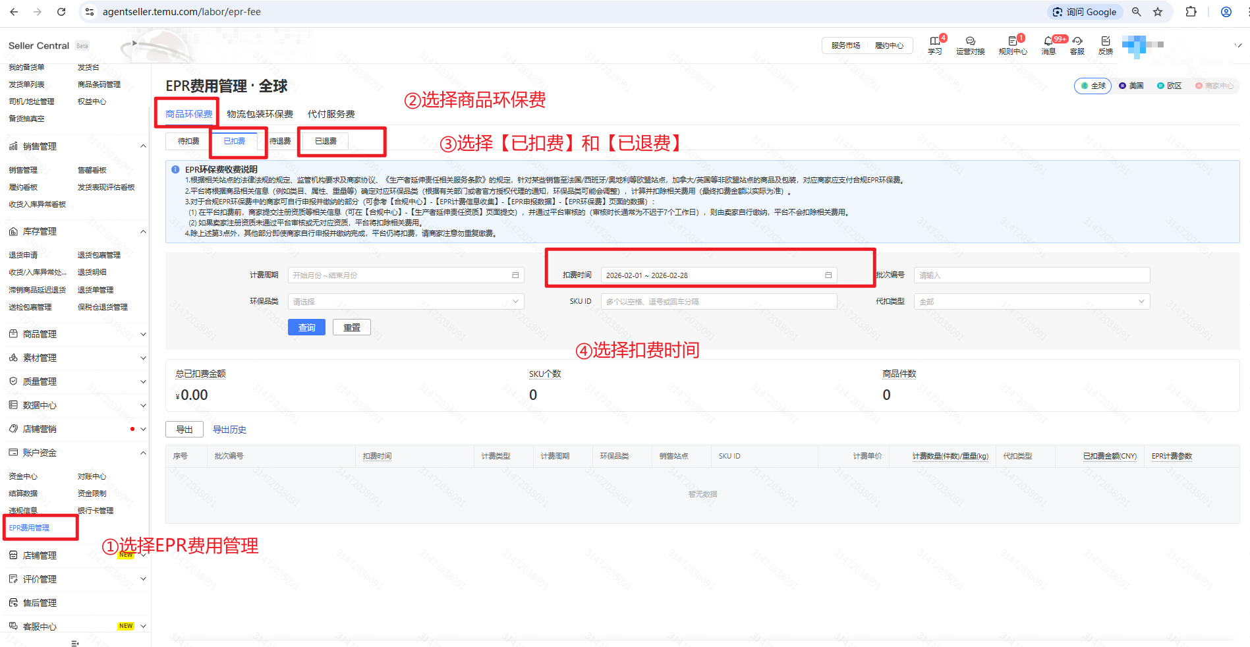
Task: Click the browser reload icon
Action: 61,12
